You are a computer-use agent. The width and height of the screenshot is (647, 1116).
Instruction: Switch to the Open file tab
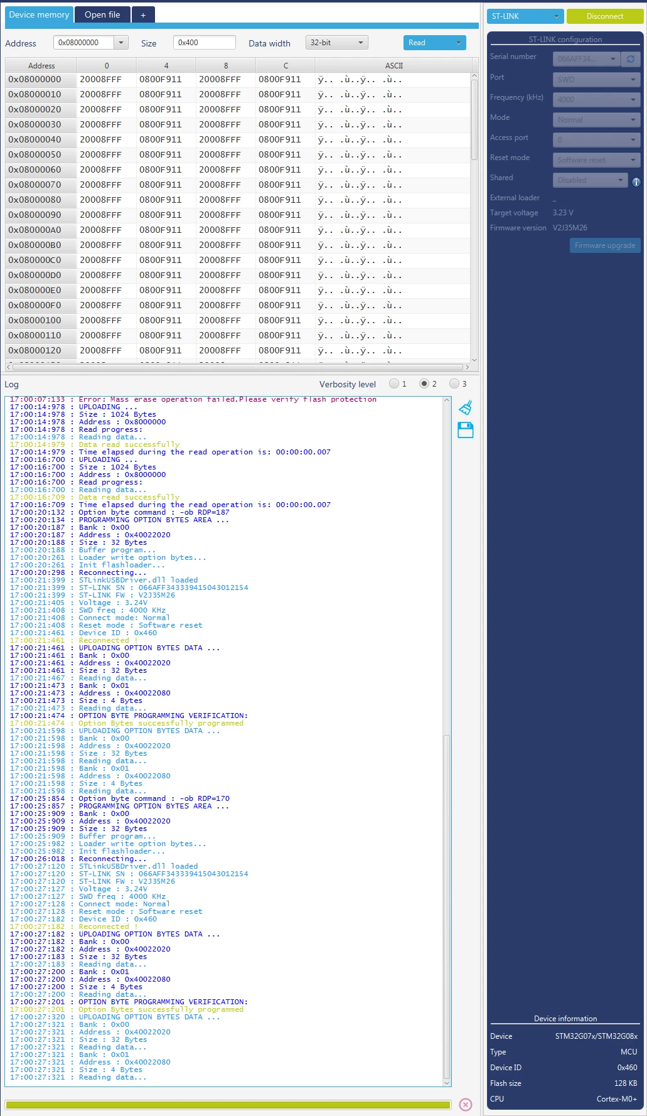[x=102, y=14]
